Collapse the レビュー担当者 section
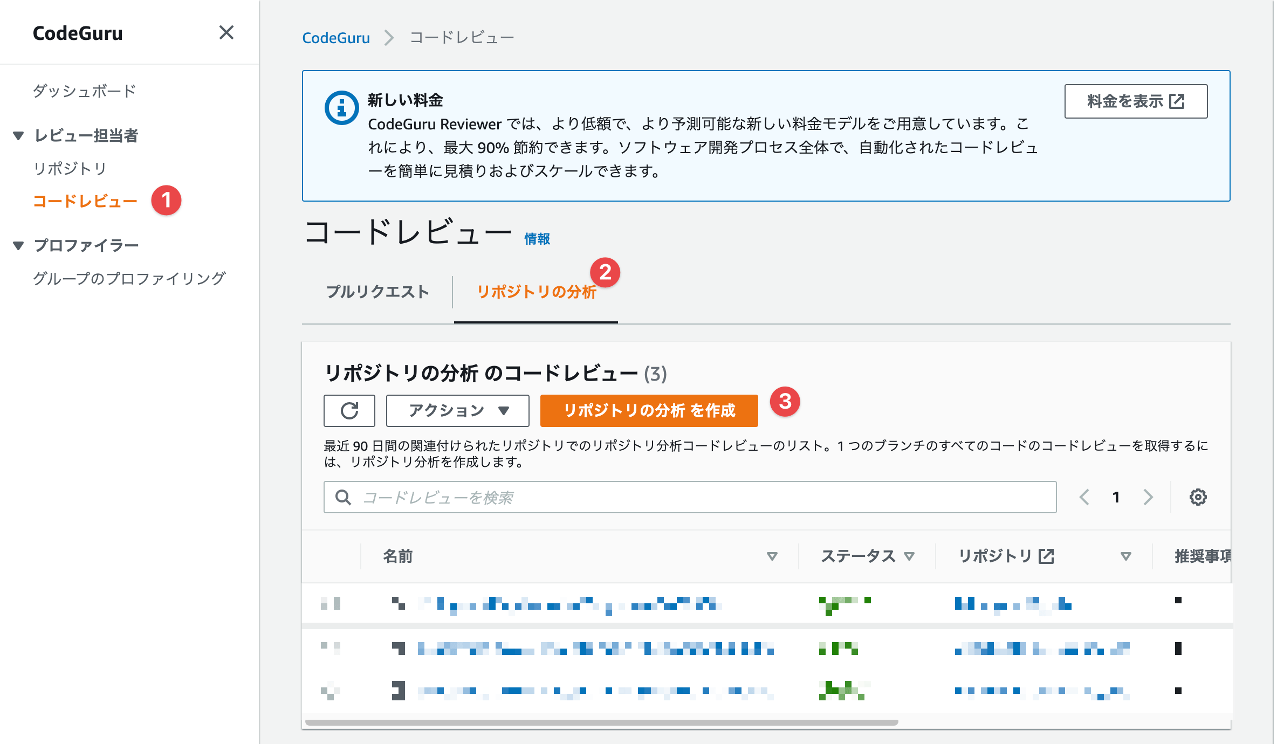Image resolution: width=1277 pixels, height=744 pixels. pyautogui.click(x=18, y=135)
